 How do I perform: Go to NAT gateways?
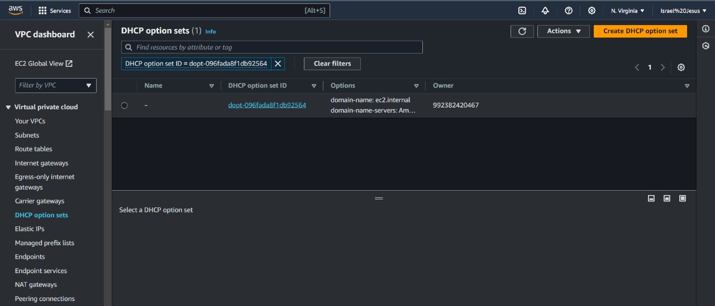point(36,285)
